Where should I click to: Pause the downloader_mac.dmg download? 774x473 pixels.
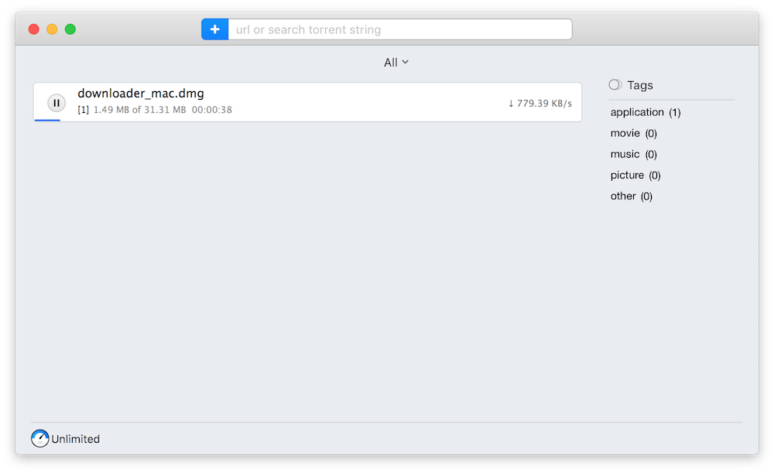click(x=57, y=102)
